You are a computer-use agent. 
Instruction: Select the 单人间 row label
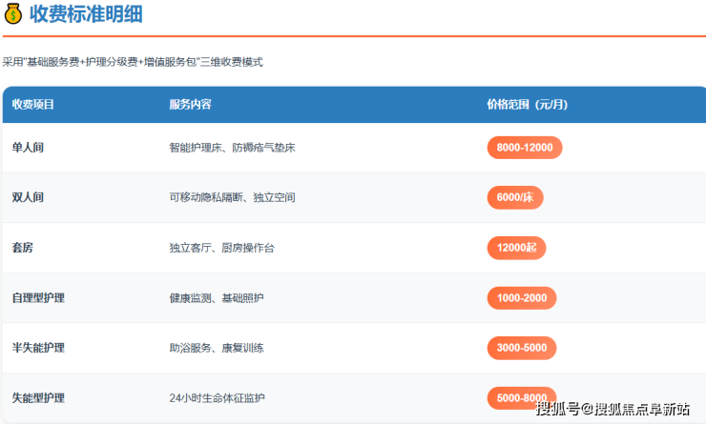(28, 148)
